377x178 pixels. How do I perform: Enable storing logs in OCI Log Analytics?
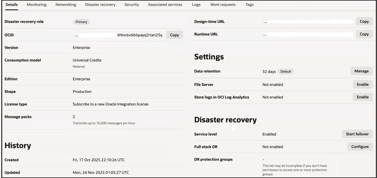pos(363,97)
